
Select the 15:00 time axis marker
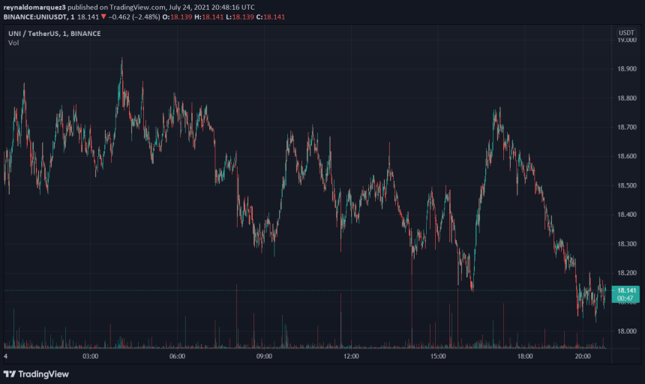pos(438,357)
